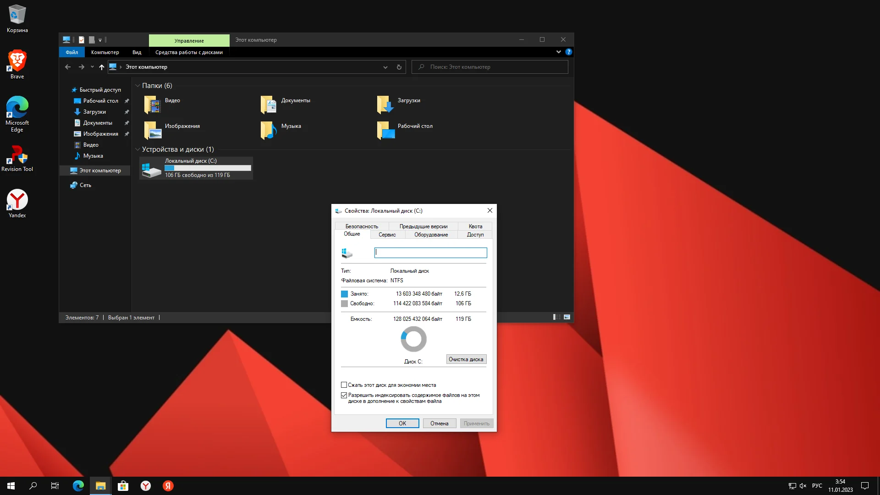This screenshot has height=495, width=880.
Task: Click the disk label text field
Action: click(430, 253)
